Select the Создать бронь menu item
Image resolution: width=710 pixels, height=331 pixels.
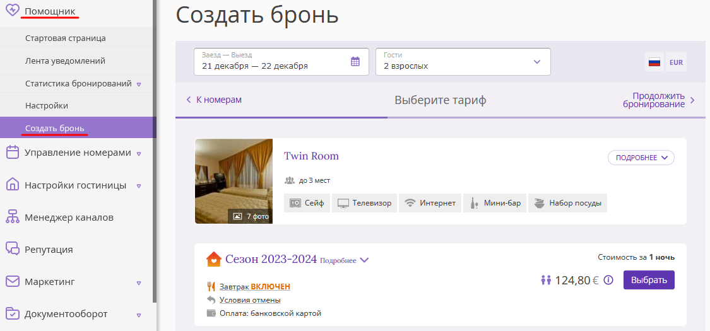(x=78, y=127)
